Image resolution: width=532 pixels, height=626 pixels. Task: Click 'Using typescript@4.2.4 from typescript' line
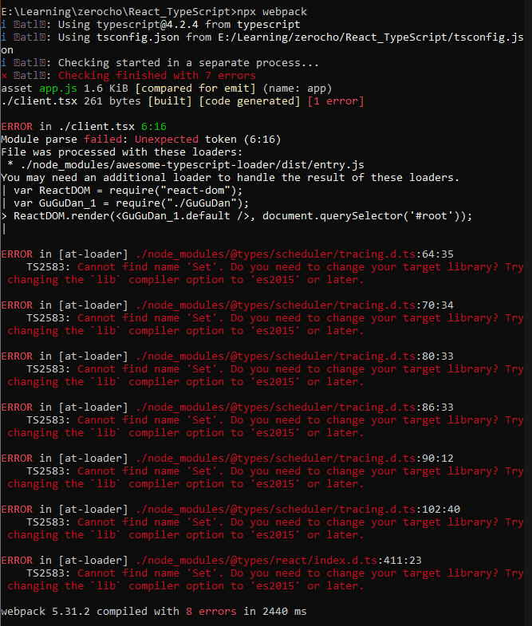click(151, 25)
